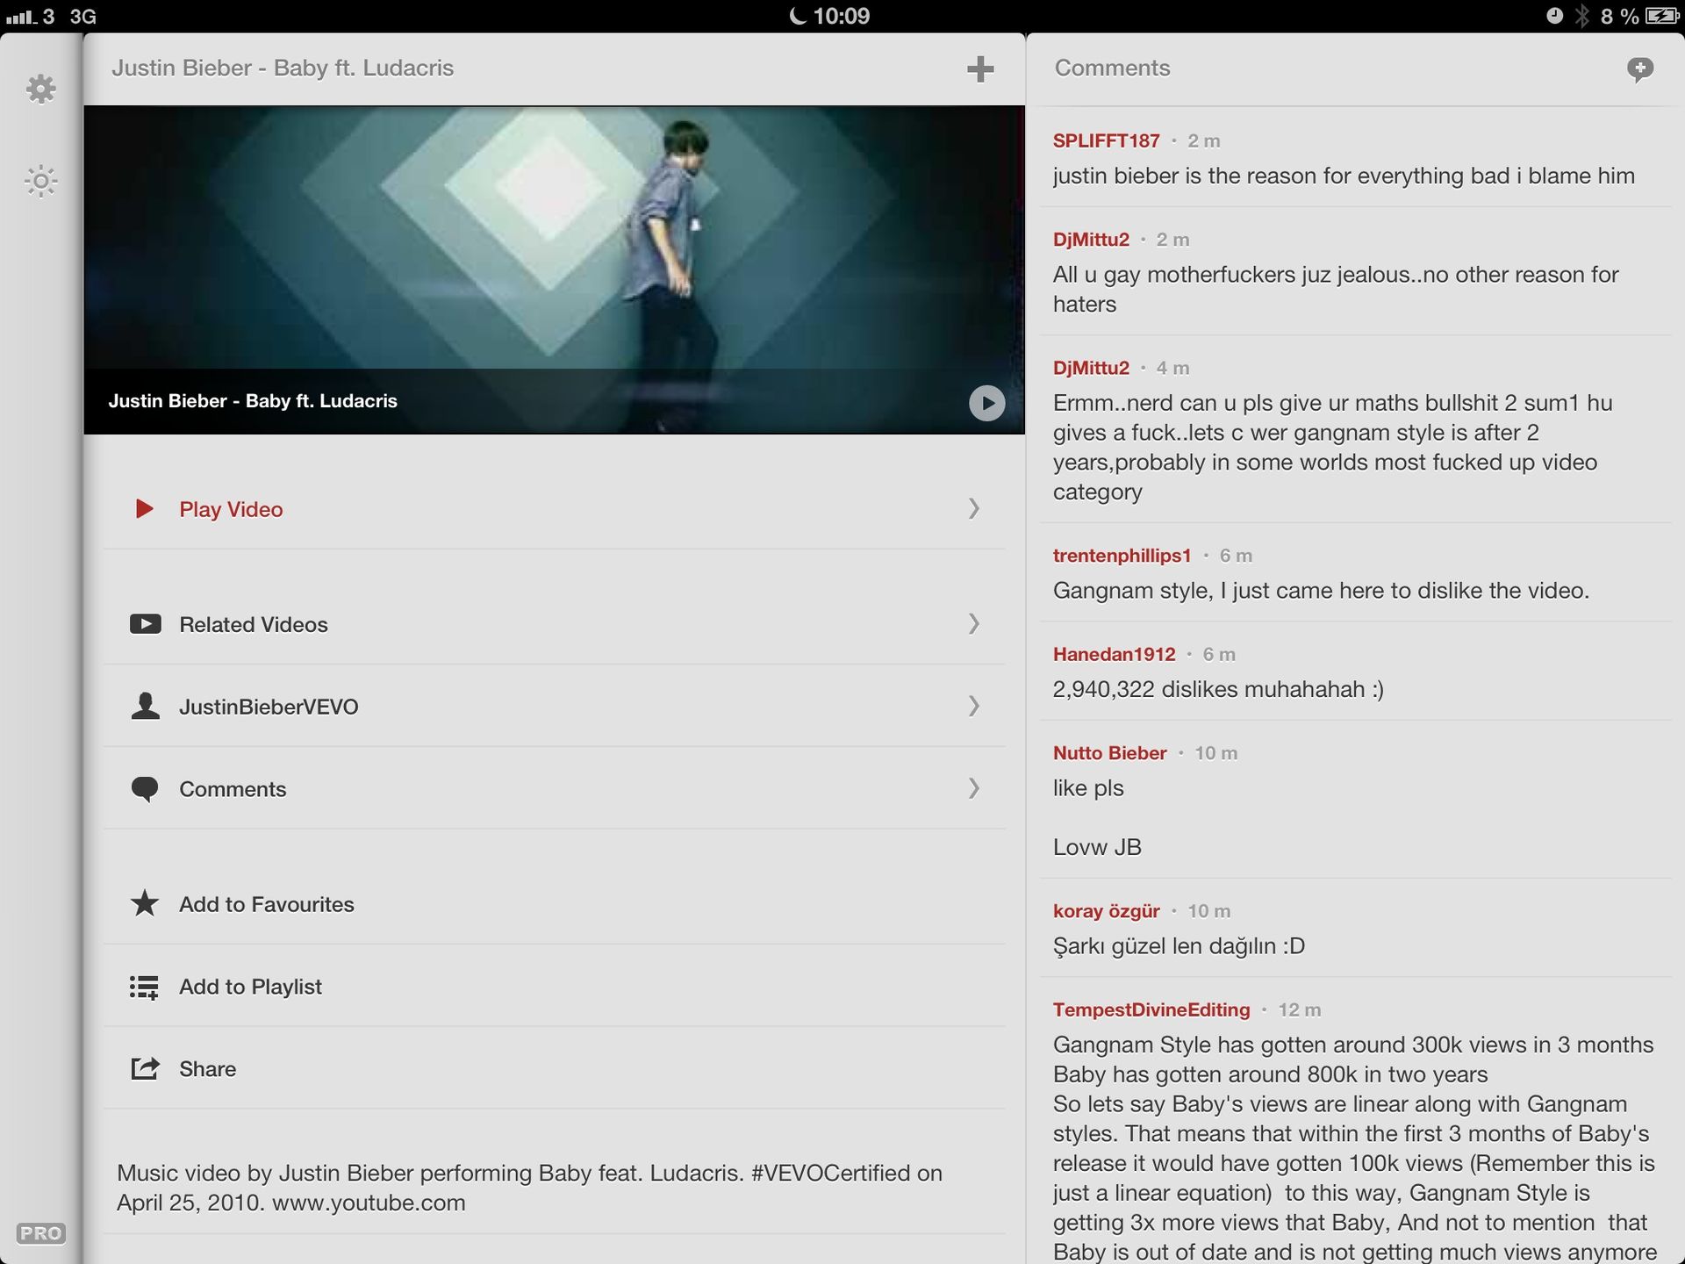Screen dimensions: 1685x1264
Task: Tap comment "2,940,322 dislikes muhahahah :)"
Action: click(1218, 690)
